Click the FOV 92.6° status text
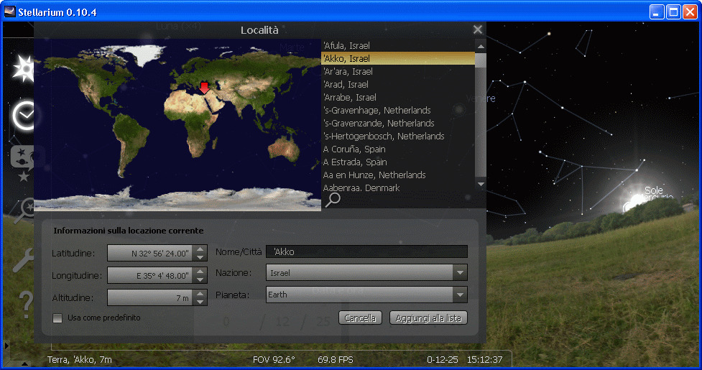The height and width of the screenshot is (370, 702). 274,360
